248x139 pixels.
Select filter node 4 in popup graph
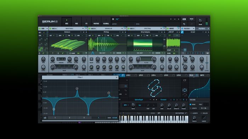coord(77,89)
